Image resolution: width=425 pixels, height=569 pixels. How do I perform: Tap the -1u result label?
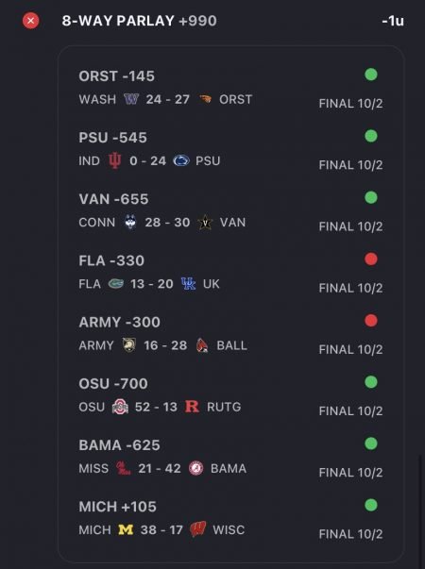click(x=393, y=21)
